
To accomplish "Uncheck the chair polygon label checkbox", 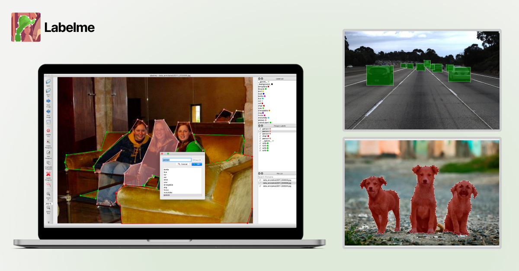I will pos(260,137).
